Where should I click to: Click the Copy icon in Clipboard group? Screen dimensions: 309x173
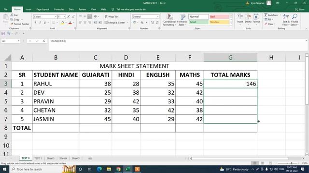[12, 19]
